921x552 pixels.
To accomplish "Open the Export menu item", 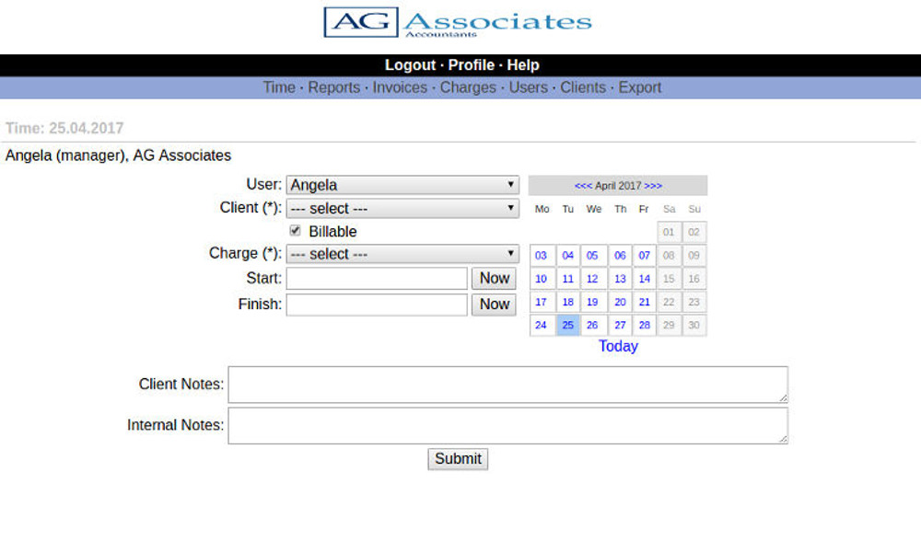I will pos(640,87).
